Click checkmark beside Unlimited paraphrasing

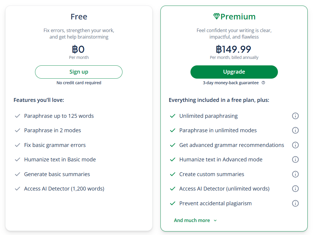pos(173,116)
